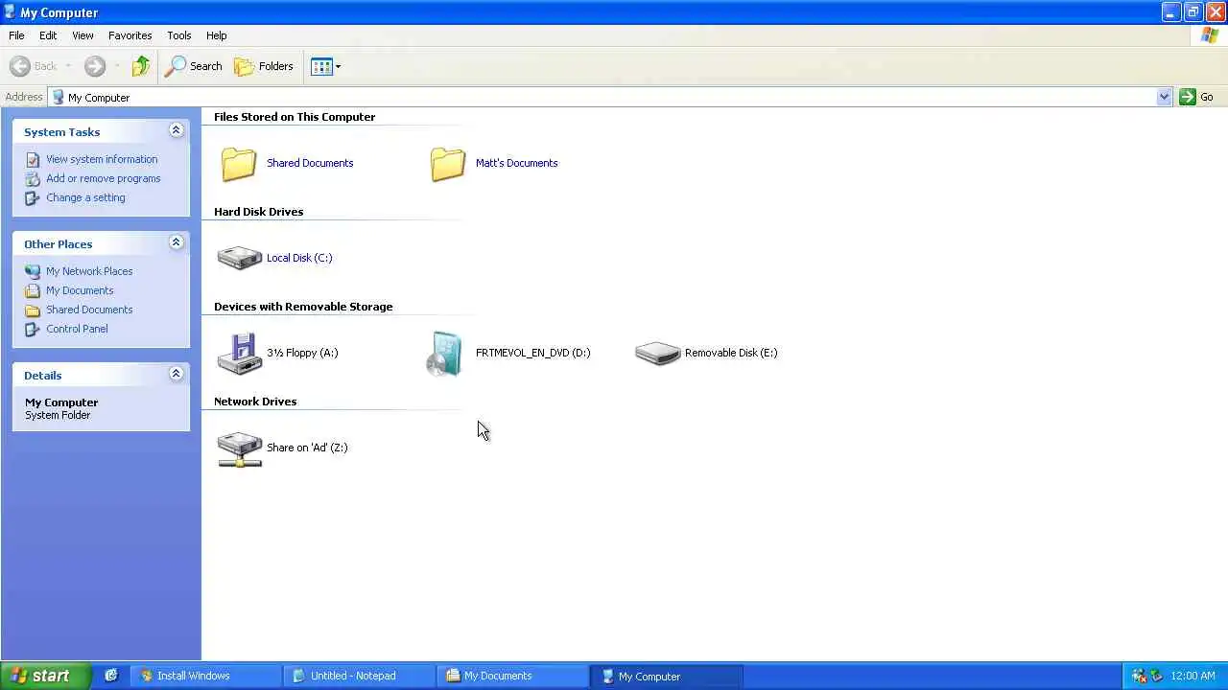This screenshot has height=690, width=1228.
Task: Open the Tools menu
Action: 179,35
